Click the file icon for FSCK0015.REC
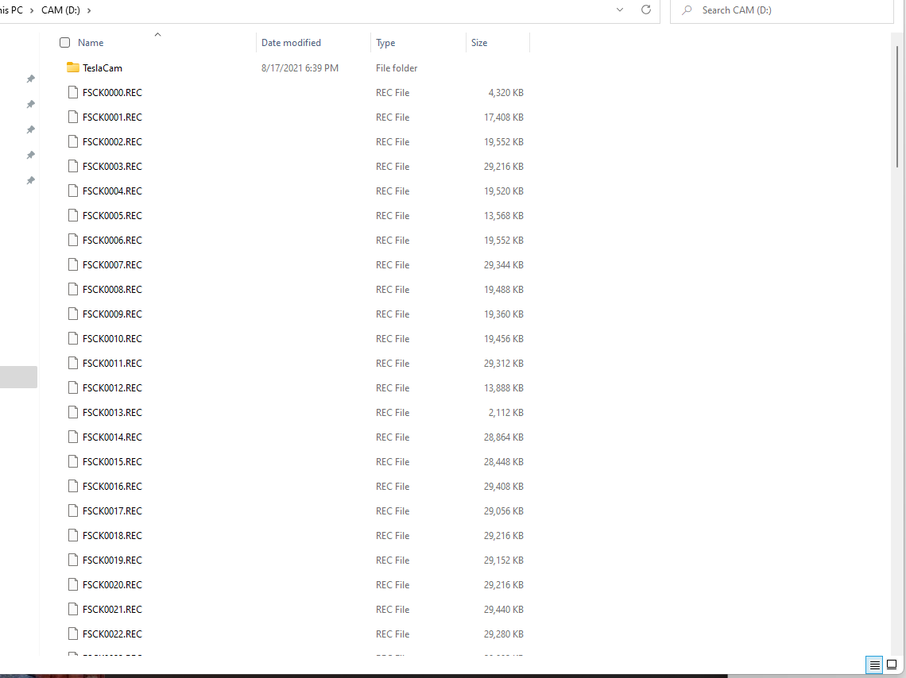The height and width of the screenshot is (678, 906). [x=73, y=461]
